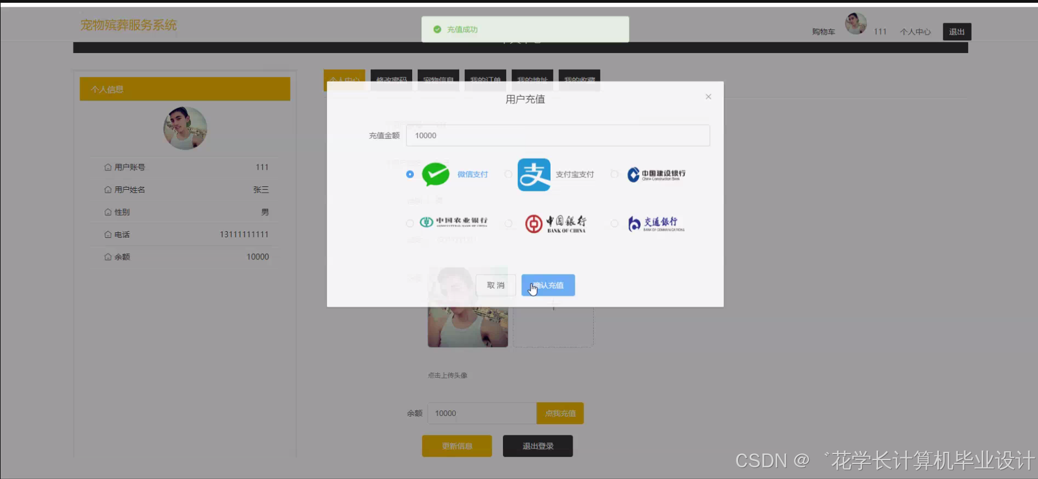Click the sidebar profile avatar photo
Viewport: 1038px width, 479px height.
click(185, 128)
